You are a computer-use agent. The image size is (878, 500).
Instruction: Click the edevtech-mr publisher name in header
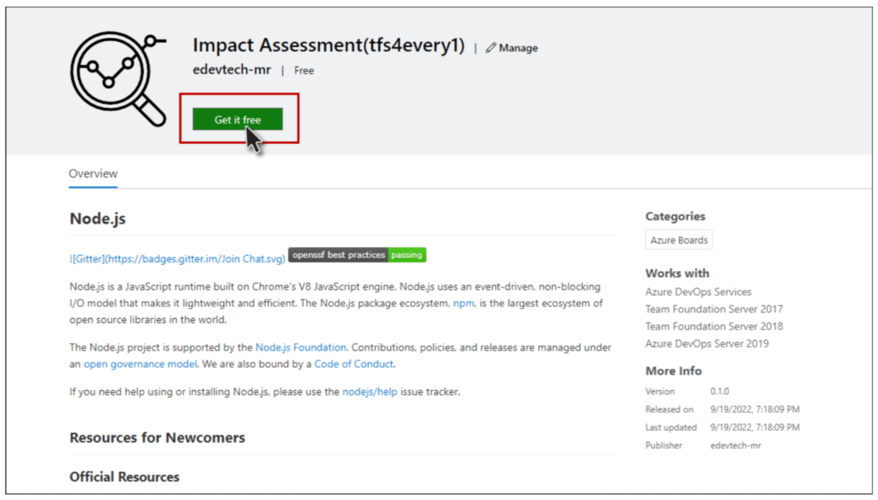click(x=232, y=70)
